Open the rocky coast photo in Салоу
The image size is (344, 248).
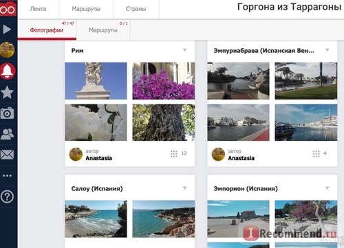click(164, 219)
